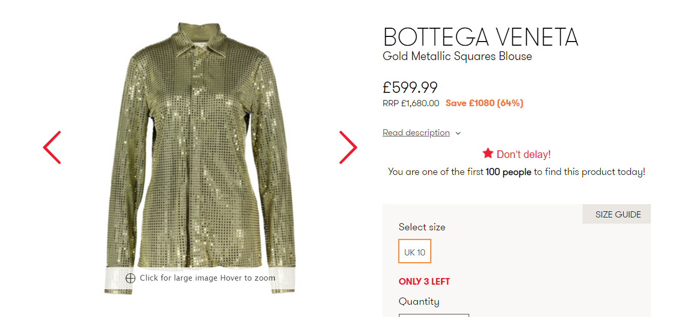The height and width of the screenshot is (317, 692).
Task: Open the Read description link
Action: coord(416,133)
